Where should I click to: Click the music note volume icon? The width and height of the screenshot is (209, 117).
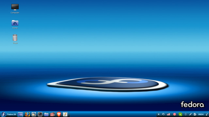(x=207, y=114)
